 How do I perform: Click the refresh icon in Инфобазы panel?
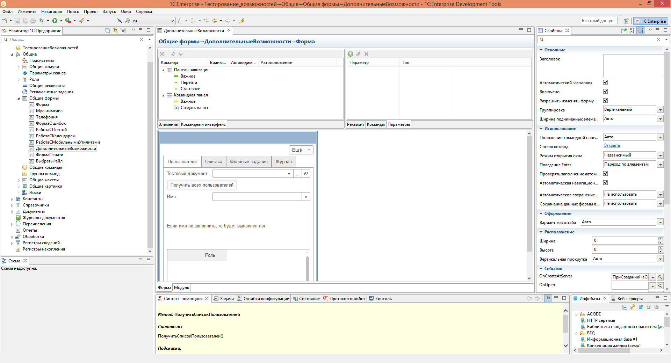click(633, 307)
